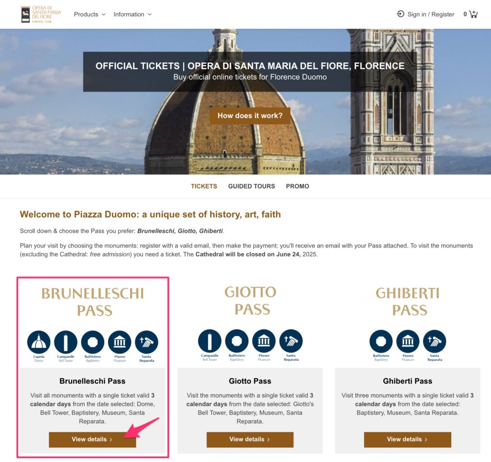This screenshot has height=462, width=491.
Task: View details of the Brunelleschi Pass
Action: click(93, 439)
